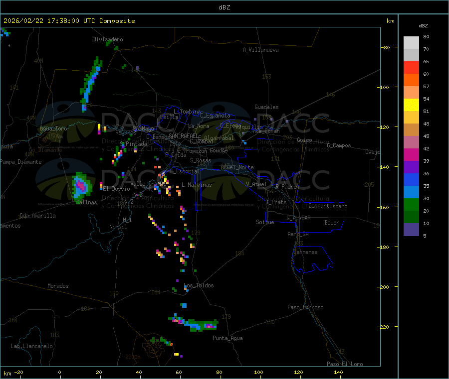The image size is (449, 379).
Task: Click the R_Padre map label
Action: [286, 187]
